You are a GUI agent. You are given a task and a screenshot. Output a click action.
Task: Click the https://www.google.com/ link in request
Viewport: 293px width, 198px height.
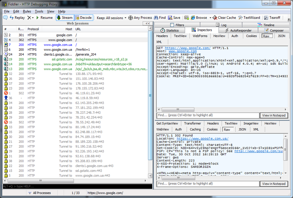[188, 48]
